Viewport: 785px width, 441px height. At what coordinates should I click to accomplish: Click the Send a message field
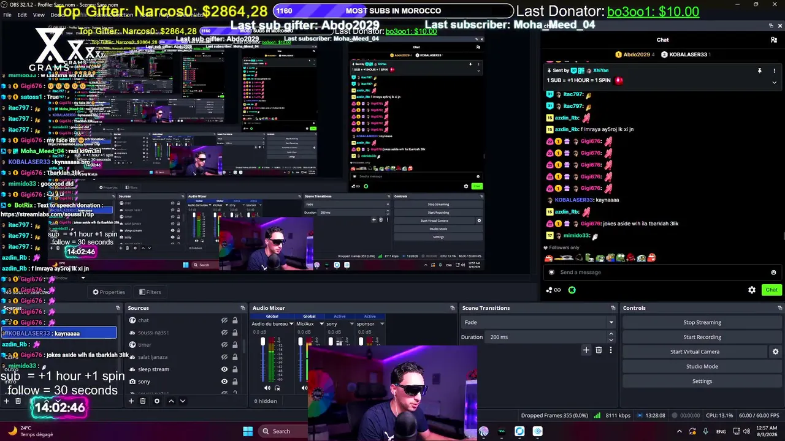663,273
